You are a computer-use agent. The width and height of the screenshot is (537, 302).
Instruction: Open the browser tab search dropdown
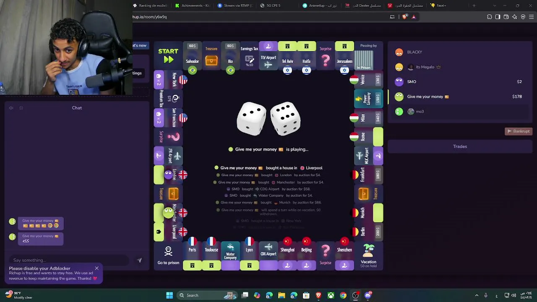click(495, 5)
